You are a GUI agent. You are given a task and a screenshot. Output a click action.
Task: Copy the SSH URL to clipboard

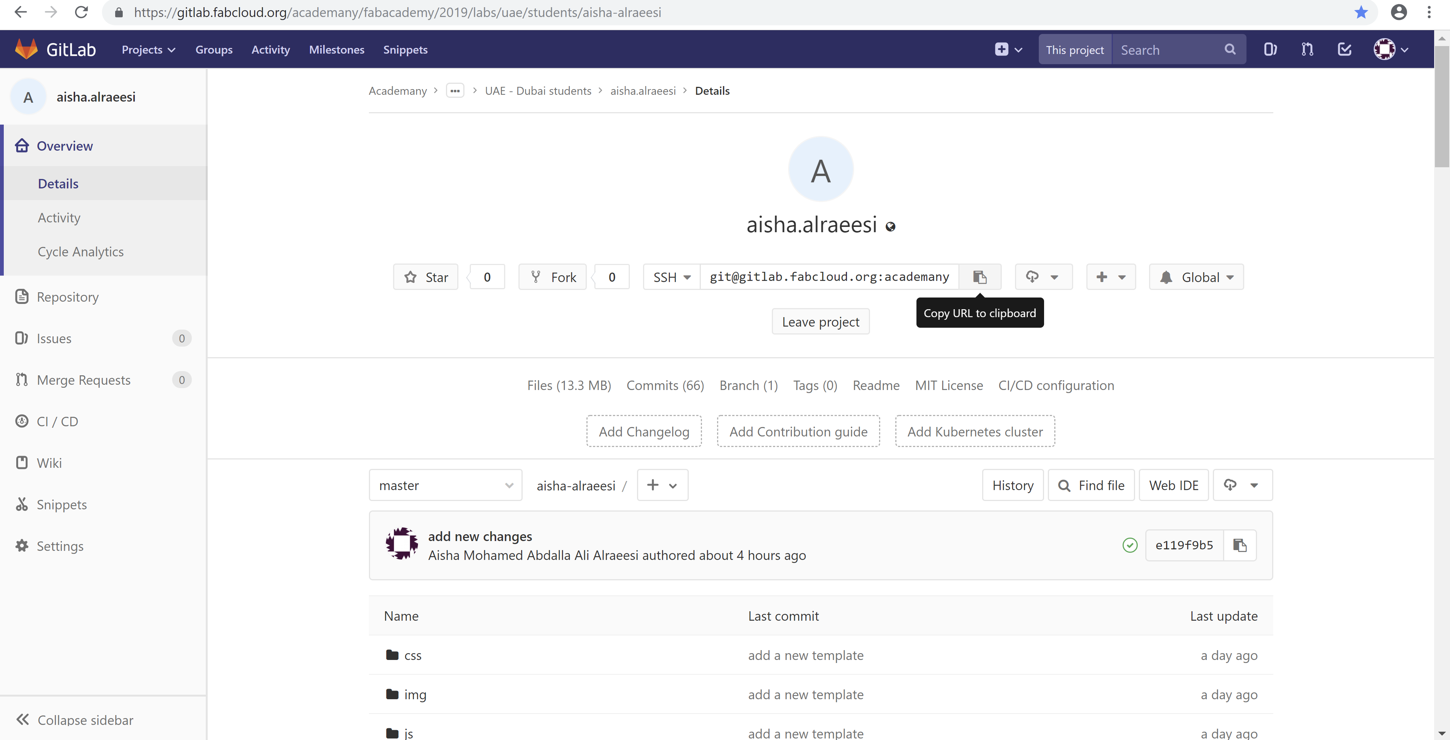980,277
